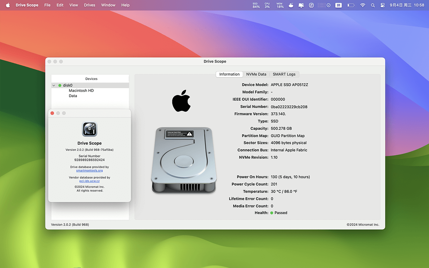Click the Power Cycle Count value 201
This screenshot has height=268, width=429.
pyautogui.click(x=274, y=184)
